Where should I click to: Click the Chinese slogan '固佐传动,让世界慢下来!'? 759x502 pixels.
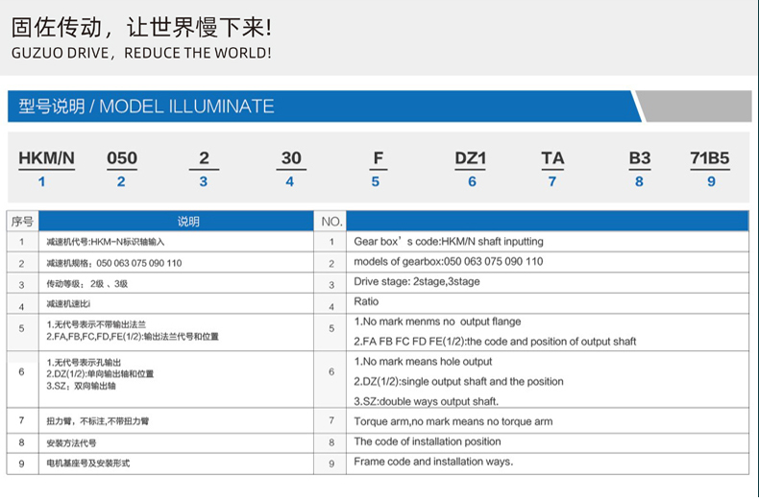click(141, 27)
